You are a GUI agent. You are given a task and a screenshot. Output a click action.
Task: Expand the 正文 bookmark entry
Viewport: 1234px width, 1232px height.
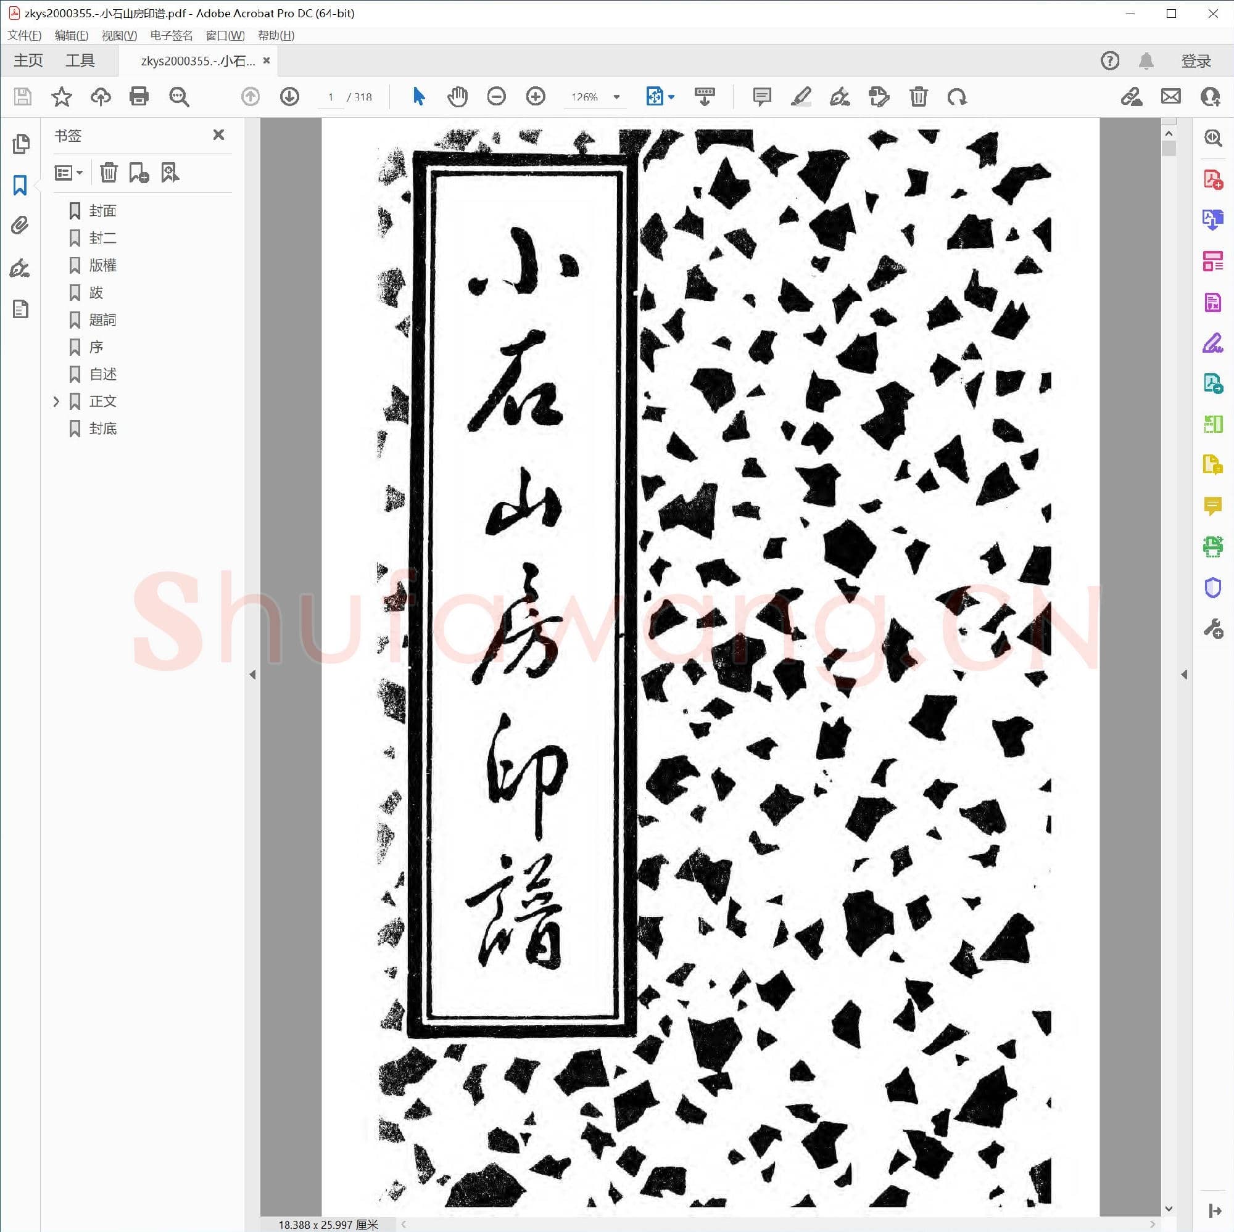tap(57, 401)
